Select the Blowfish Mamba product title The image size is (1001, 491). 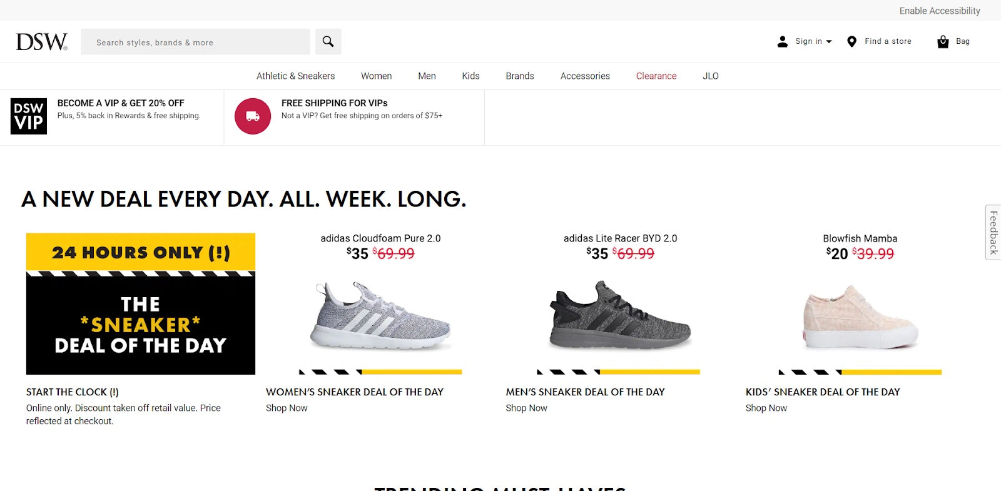[860, 238]
